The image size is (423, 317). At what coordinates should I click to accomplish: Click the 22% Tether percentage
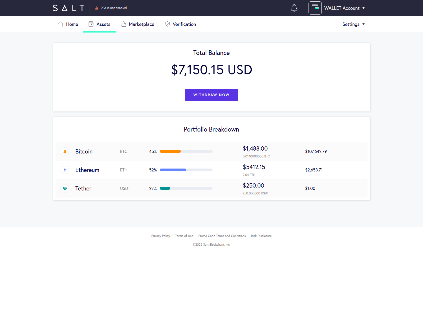(x=153, y=188)
